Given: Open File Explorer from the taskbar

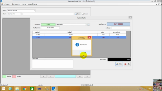Looking at the screenshot, I should point(17,89).
